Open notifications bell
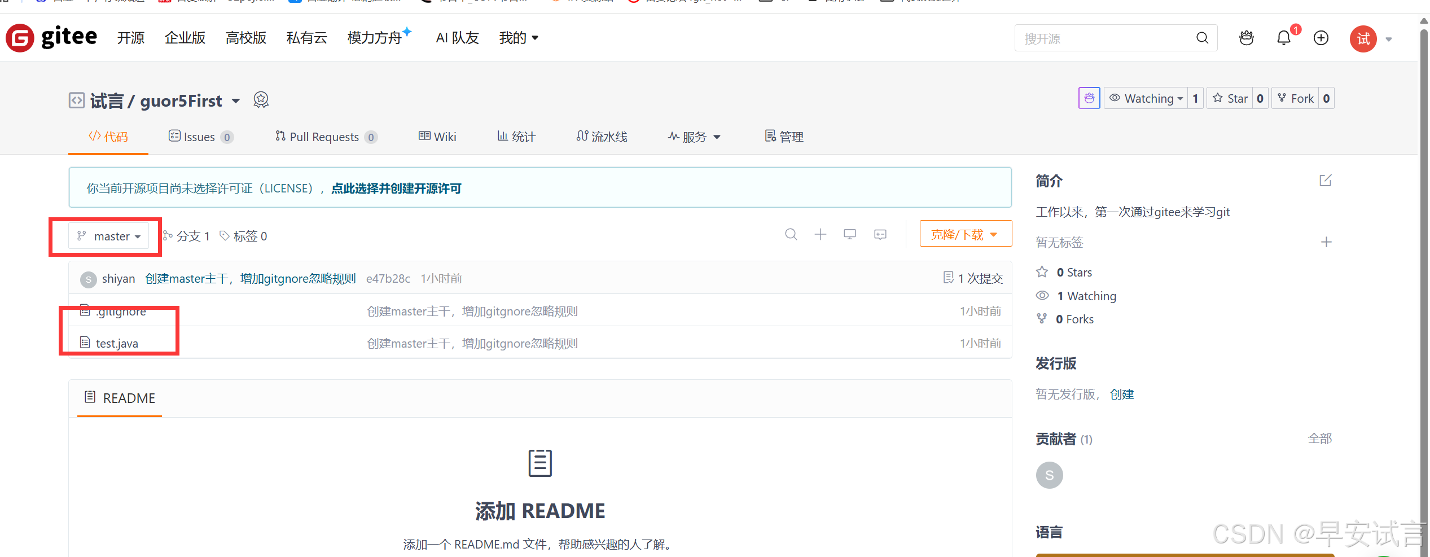This screenshot has height=557, width=1430. (1284, 38)
